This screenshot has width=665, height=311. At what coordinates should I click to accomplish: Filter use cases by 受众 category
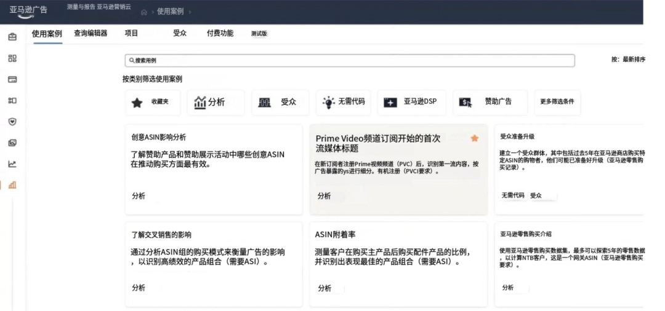click(x=280, y=103)
